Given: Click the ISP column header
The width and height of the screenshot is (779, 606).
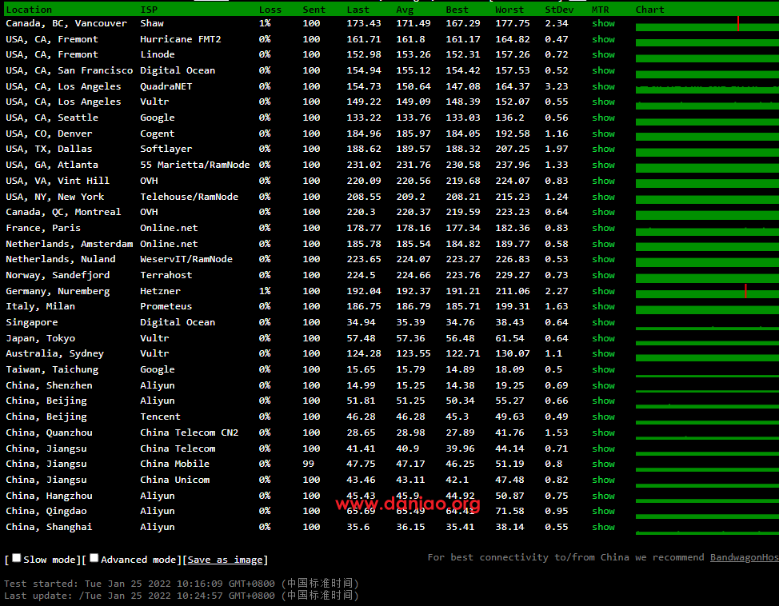Looking at the screenshot, I should point(149,10).
